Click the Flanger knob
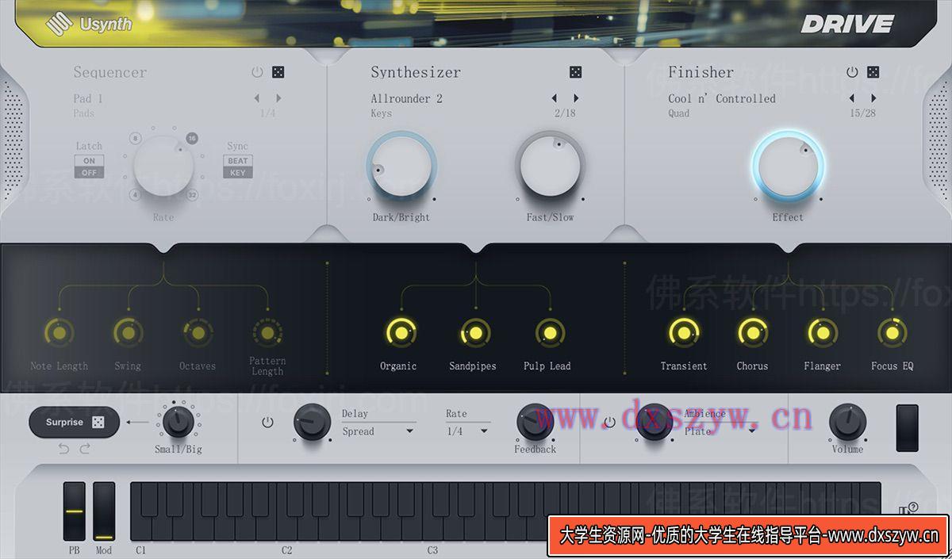Screen dimensions: 952x559 [x=822, y=333]
